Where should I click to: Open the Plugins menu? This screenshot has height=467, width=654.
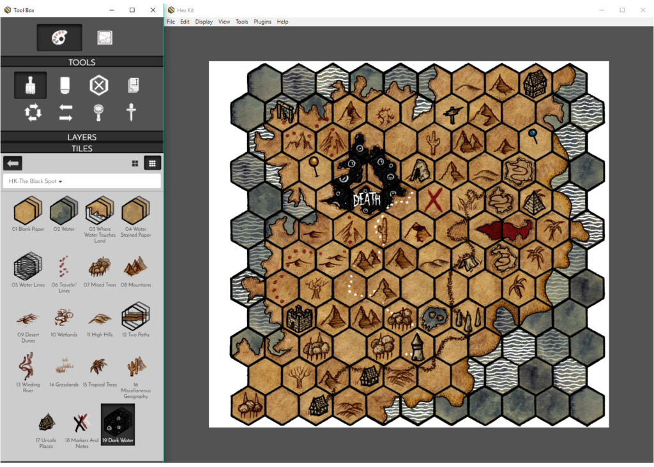point(262,22)
